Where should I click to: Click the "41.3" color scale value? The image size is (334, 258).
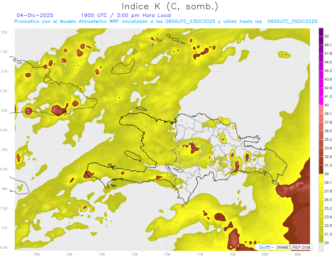328,97
